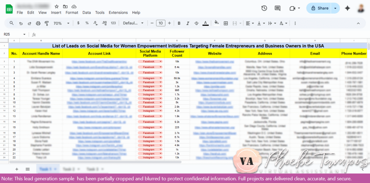
Task: Open the Insert menu
Action: 56,13
